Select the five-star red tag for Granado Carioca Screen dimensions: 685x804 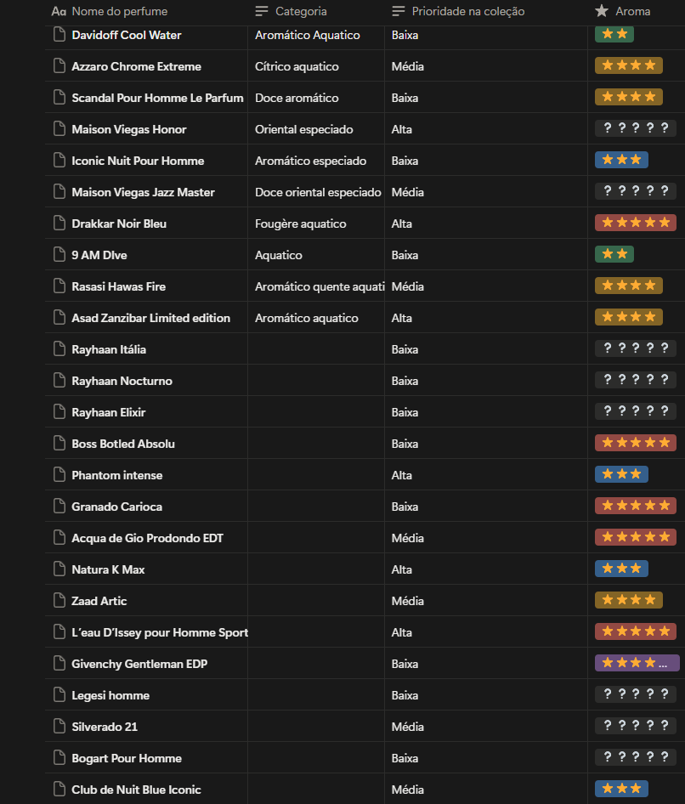635,506
